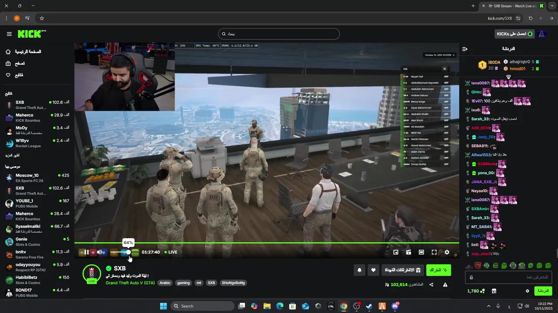
Task: Pause the live stream video
Action: point(86,252)
